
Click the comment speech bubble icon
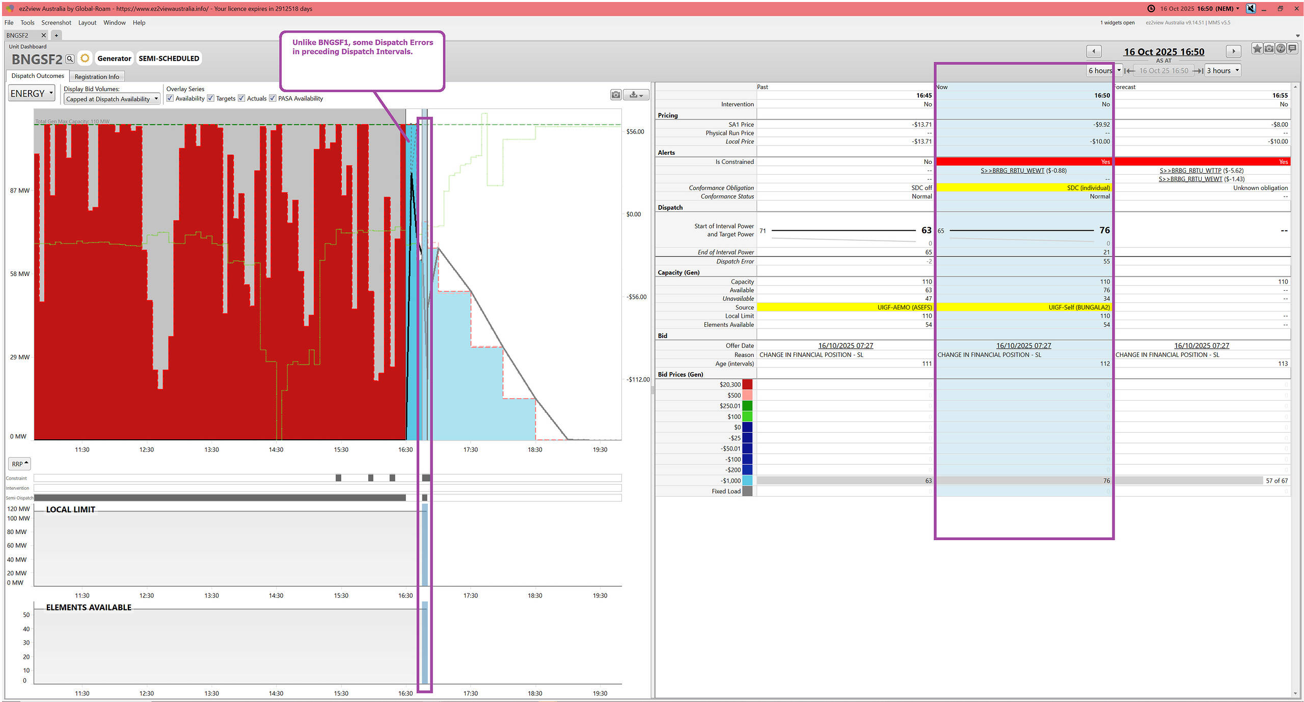click(x=1292, y=49)
